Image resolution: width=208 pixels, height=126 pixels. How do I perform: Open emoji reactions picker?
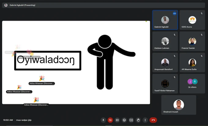(x=124, y=120)
